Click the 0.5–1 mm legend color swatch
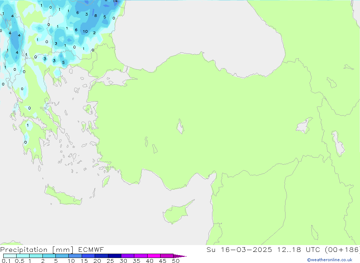This screenshot has width=360, height=263. [x=23, y=256]
